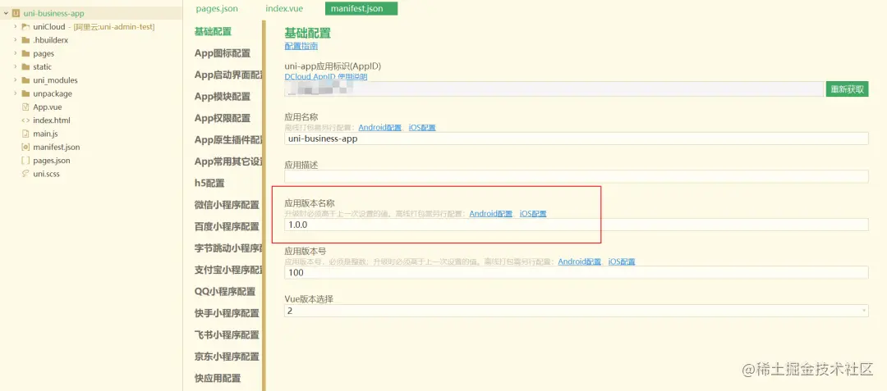
Task: Open App启动界面配置 section
Action: click(x=228, y=75)
